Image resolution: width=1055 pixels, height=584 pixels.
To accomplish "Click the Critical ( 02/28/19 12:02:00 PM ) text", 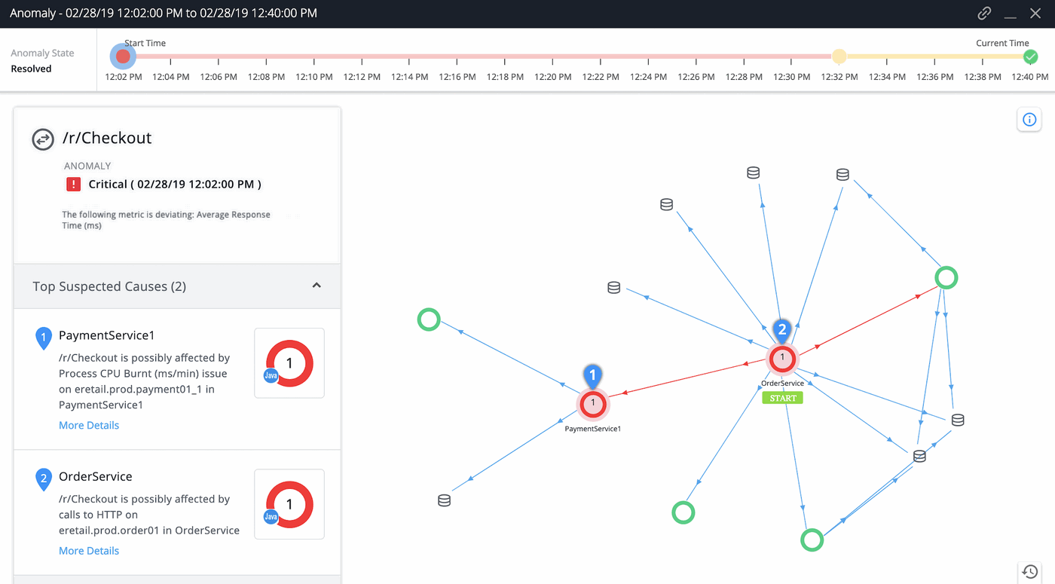I will coord(175,184).
